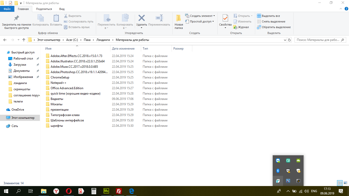Screen dimensions: 349x196
Task: Choose Скопировать путь in the ribbon
Action: [x=78, y=21]
